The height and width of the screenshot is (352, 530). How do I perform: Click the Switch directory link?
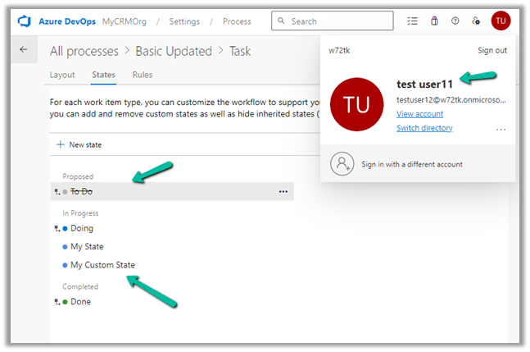pyautogui.click(x=424, y=128)
